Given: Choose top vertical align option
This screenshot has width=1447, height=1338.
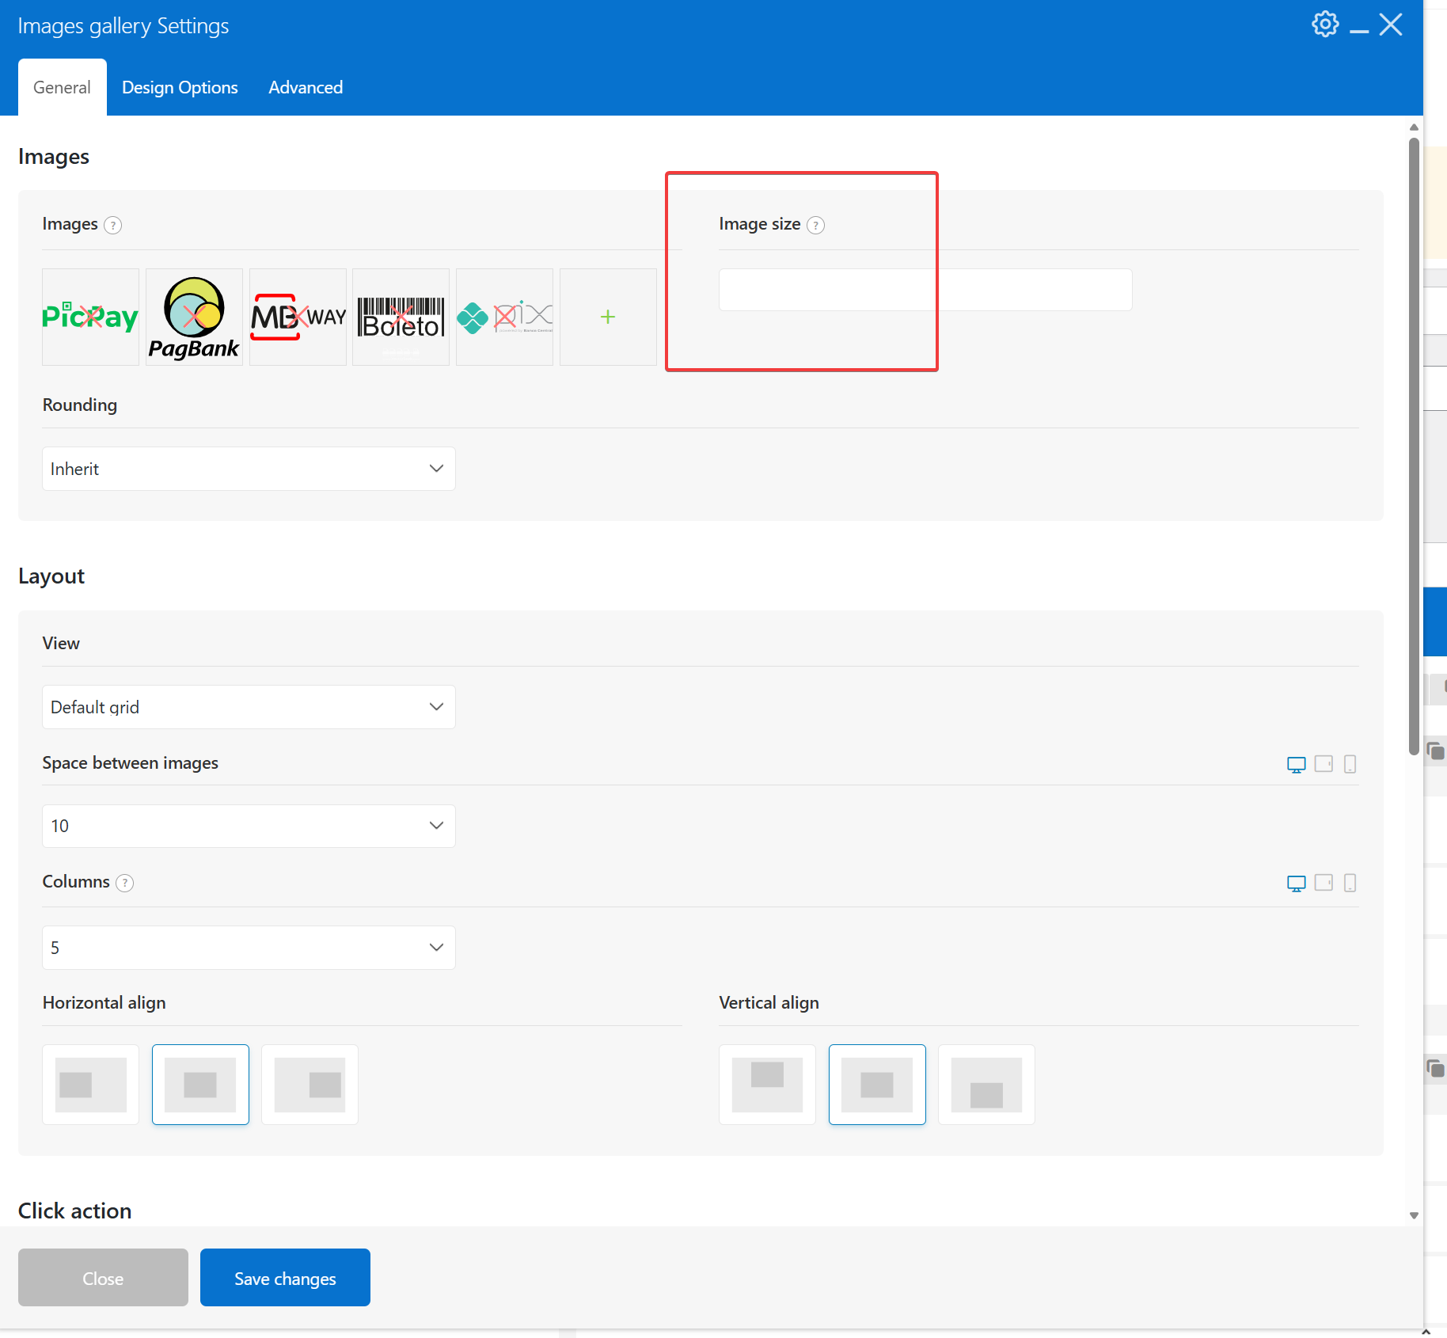Looking at the screenshot, I should tap(767, 1085).
